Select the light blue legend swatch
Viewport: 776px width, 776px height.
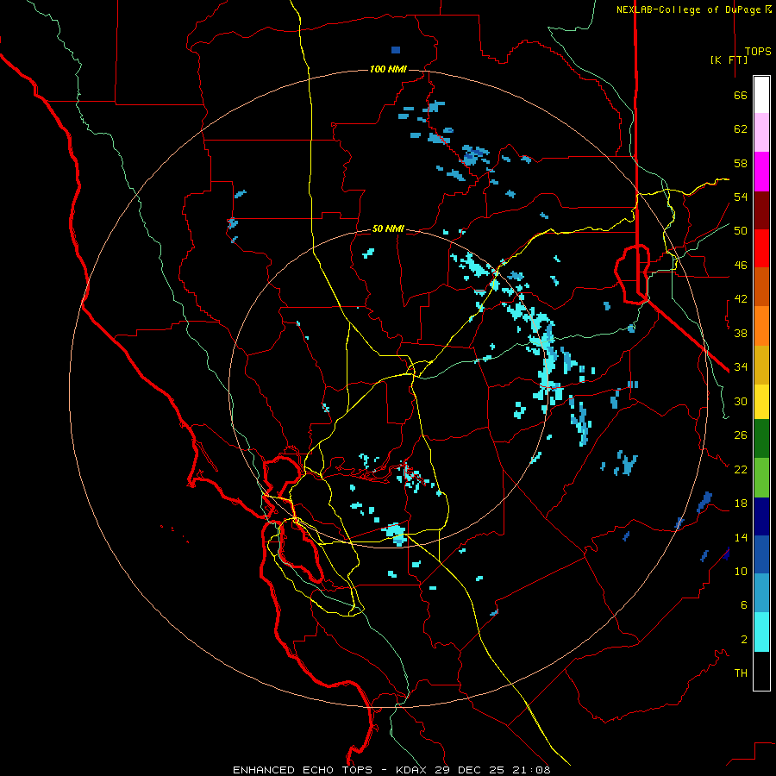(x=761, y=592)
